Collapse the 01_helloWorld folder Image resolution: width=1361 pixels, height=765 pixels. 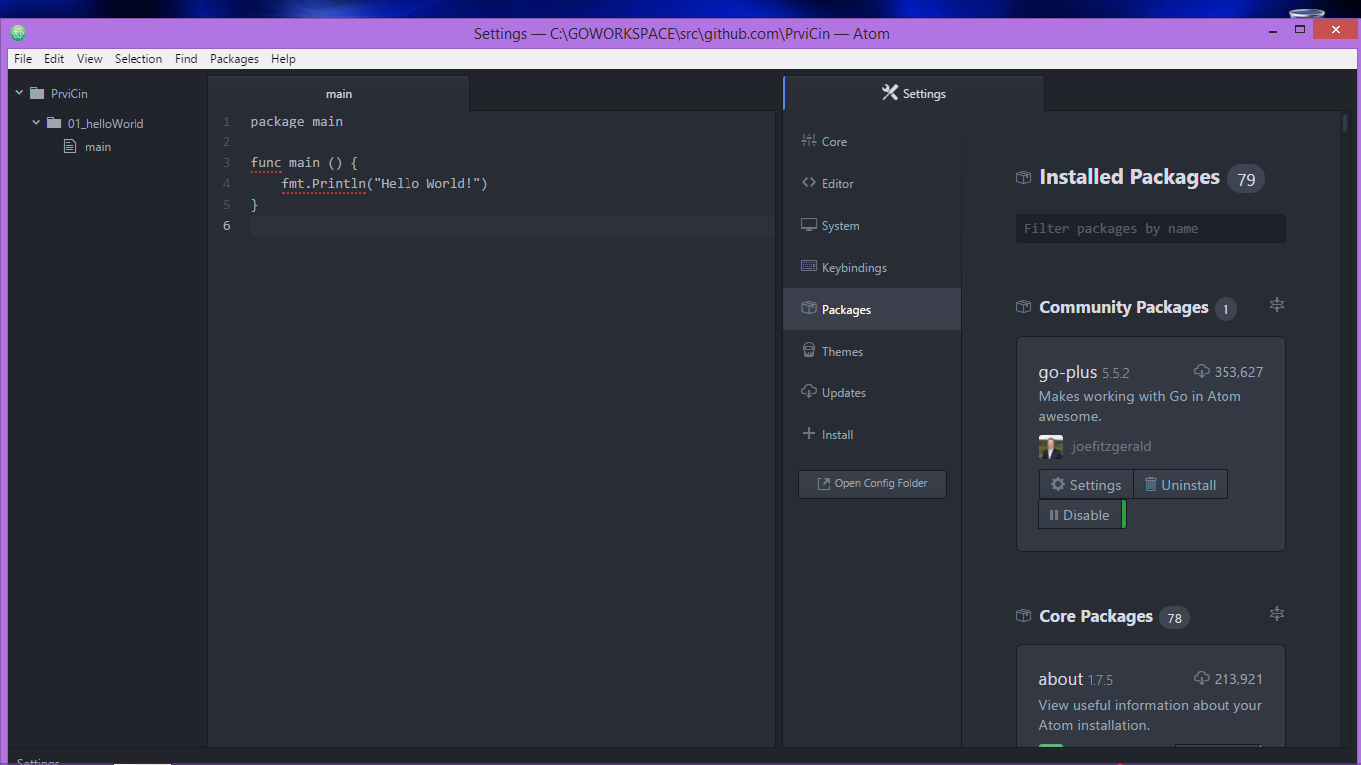(36, 123)
